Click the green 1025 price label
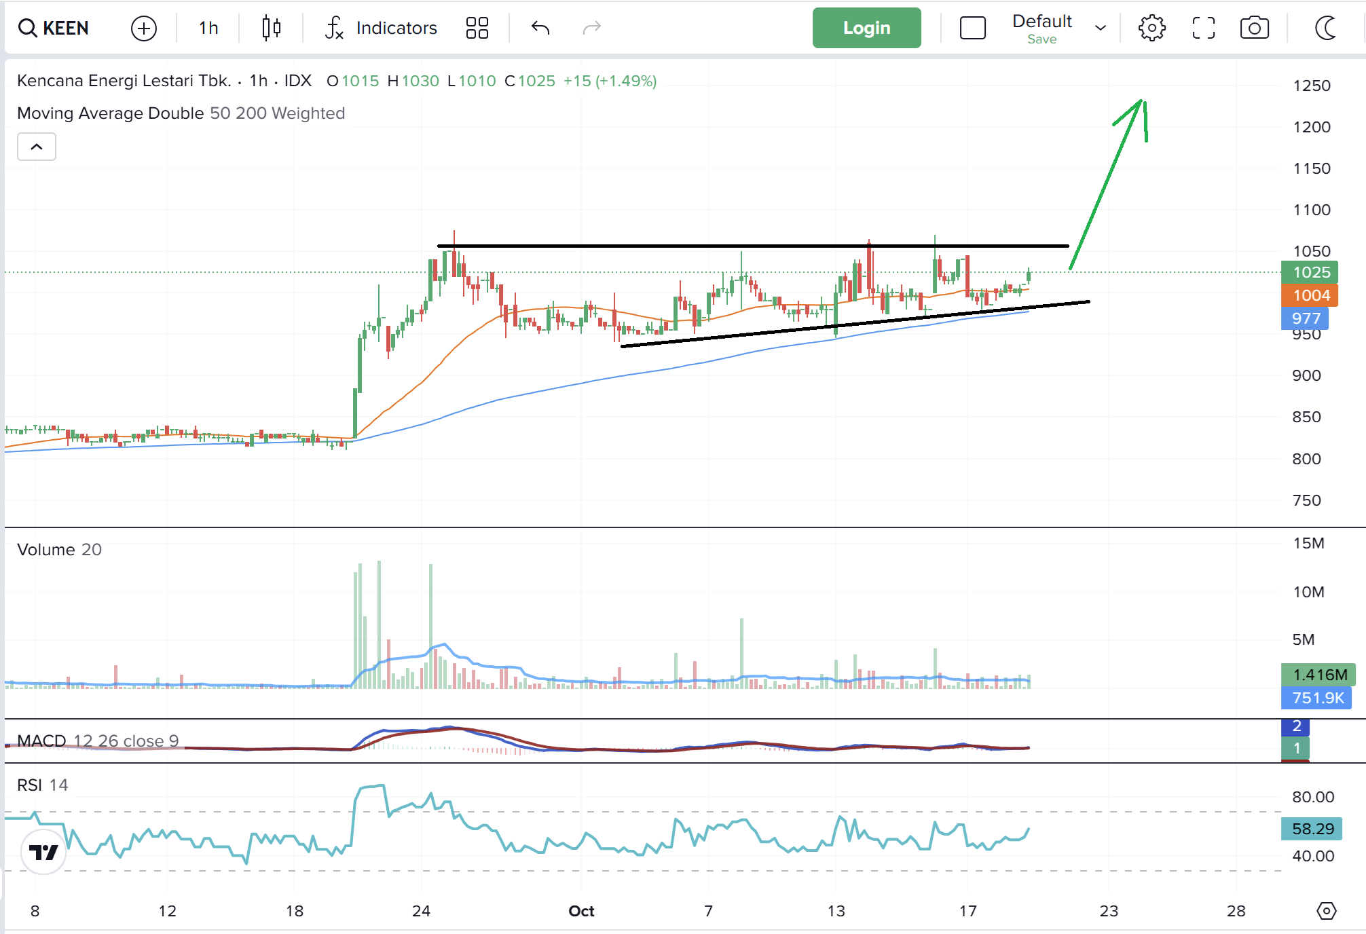The width and height of the screenshot is (1366, 934). 1310,272
